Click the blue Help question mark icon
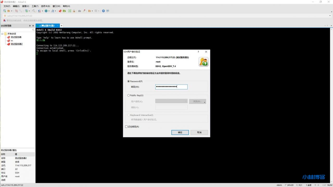 click(x=104, y=11)
